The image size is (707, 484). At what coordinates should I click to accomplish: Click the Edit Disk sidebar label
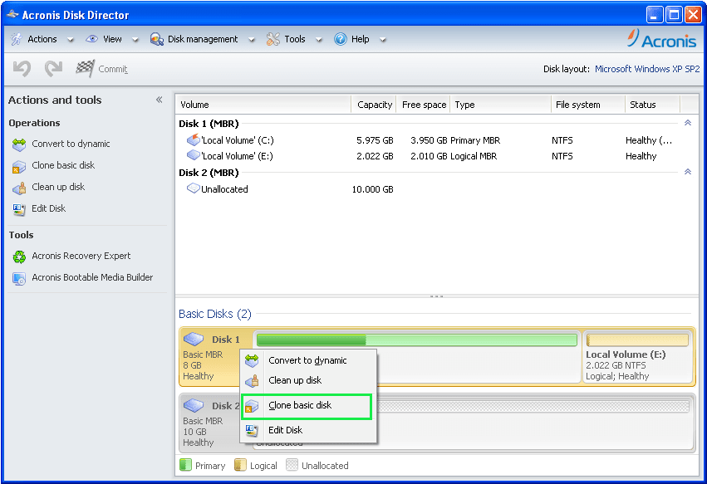[x=49, y=208]
